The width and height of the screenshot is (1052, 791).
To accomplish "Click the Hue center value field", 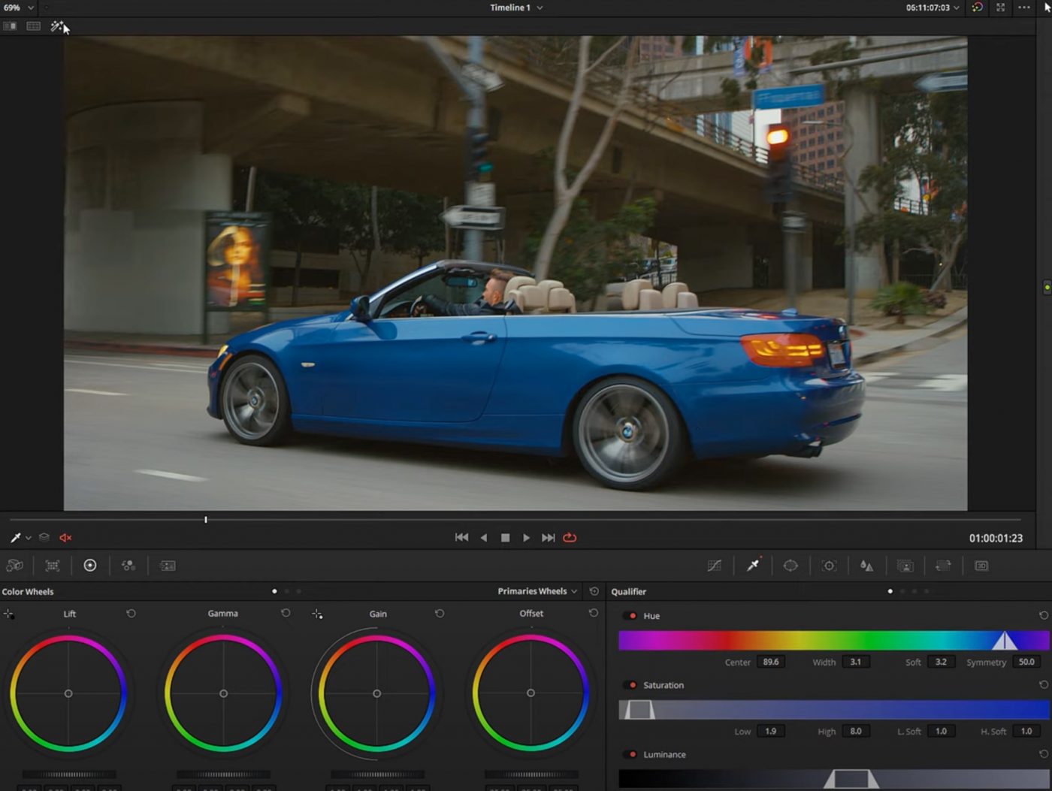I will point(771,662).
